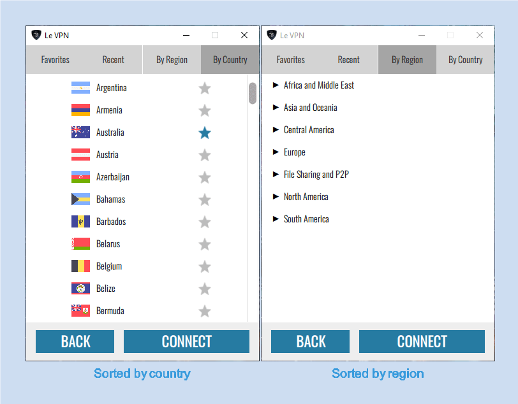Click the Belize flag icon

click(78, 288)
